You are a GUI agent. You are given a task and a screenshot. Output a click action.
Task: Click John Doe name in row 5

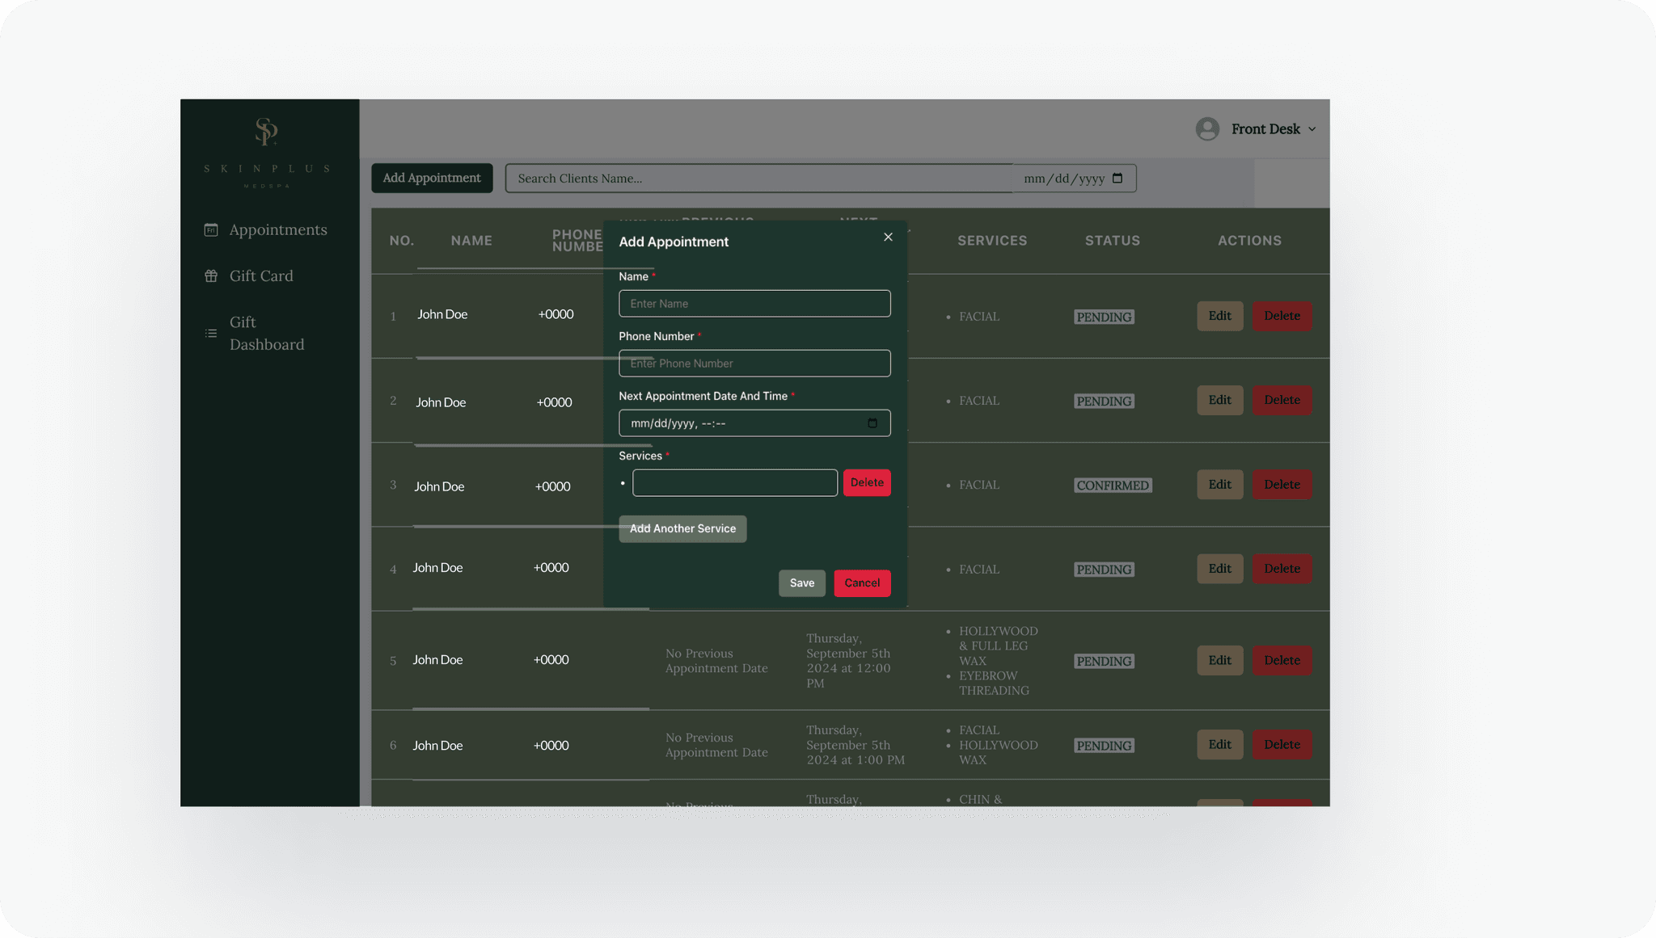[x=437, y=660]
